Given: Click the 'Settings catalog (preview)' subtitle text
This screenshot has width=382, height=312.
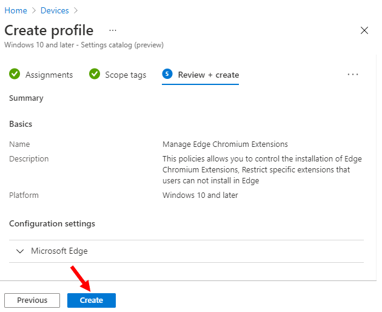Looking at the screenshot, I should 122,45.
